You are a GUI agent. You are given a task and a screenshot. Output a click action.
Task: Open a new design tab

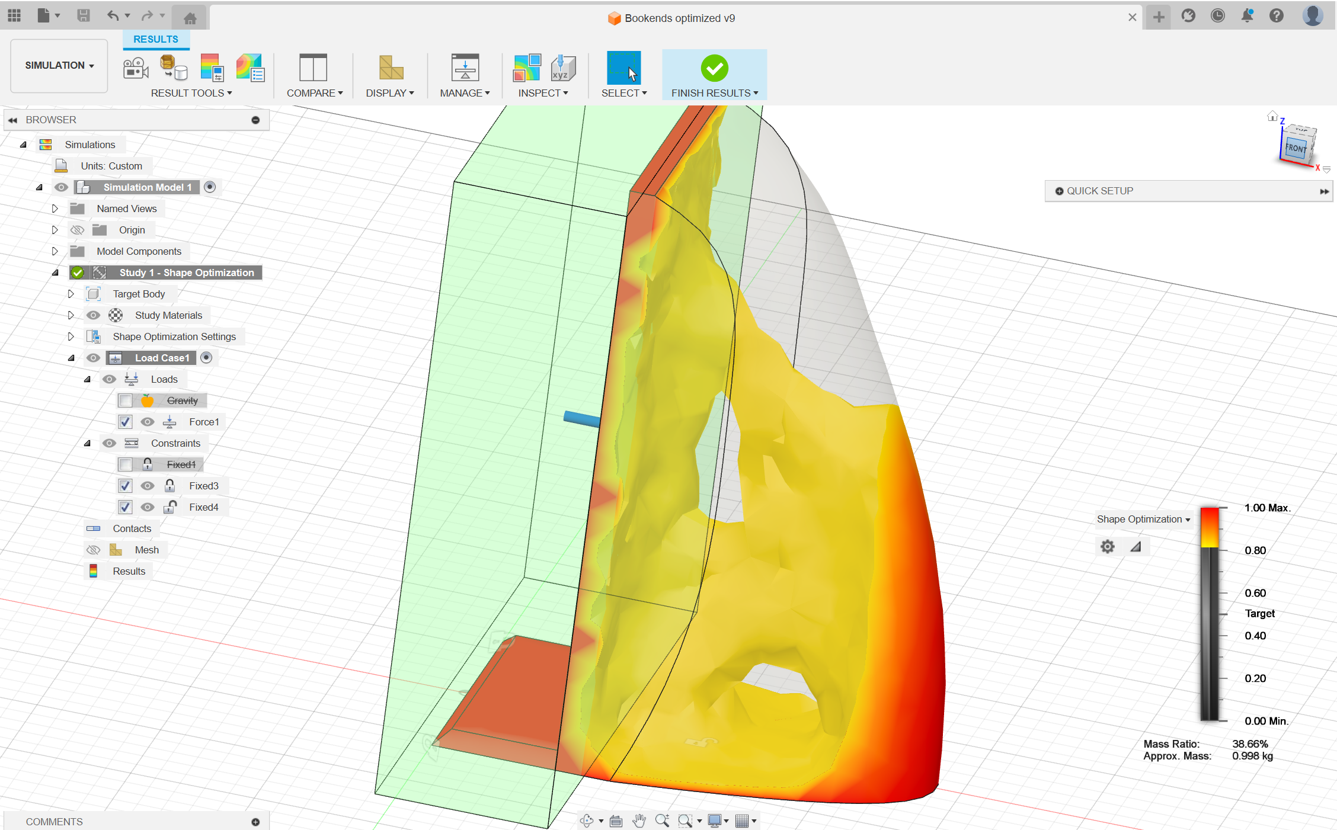1158,17
